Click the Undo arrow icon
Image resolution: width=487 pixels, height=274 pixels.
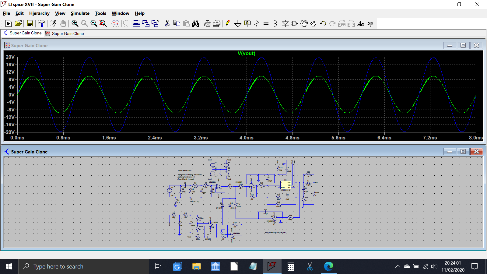click(x=323, y=23)
